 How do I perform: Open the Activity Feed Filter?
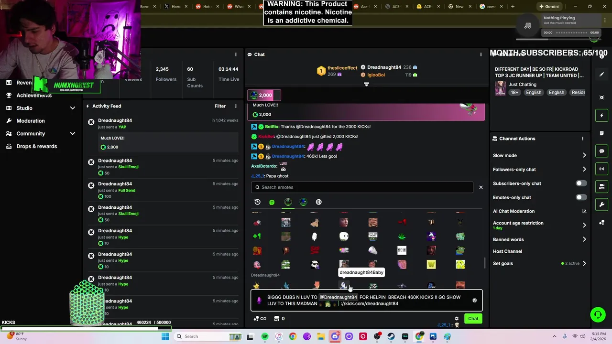(220, 106)
